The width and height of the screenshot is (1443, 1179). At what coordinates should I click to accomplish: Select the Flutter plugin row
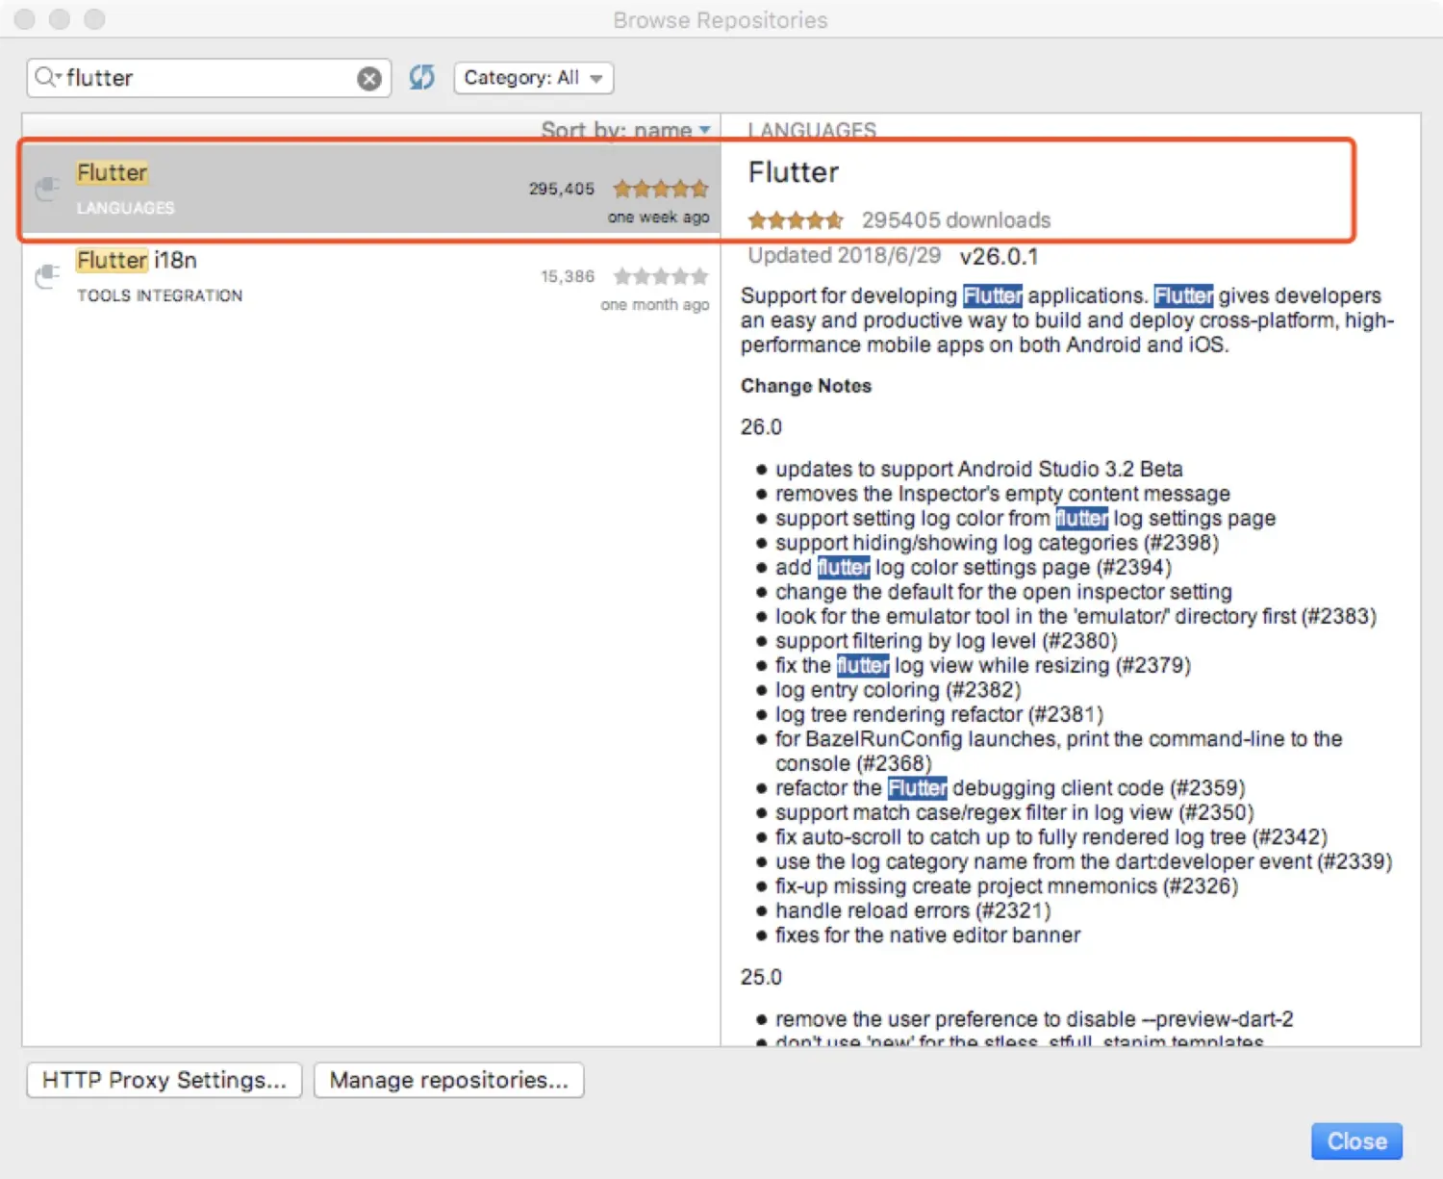click(371, 190)
